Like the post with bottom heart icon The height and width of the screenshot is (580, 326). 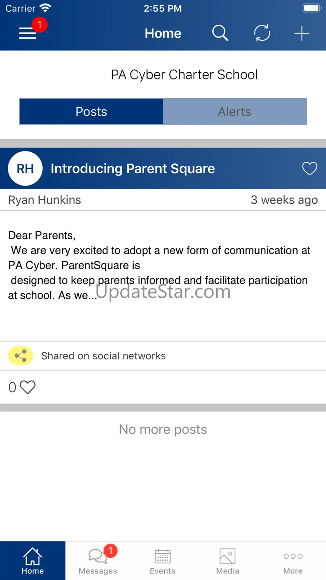point(28,387)
